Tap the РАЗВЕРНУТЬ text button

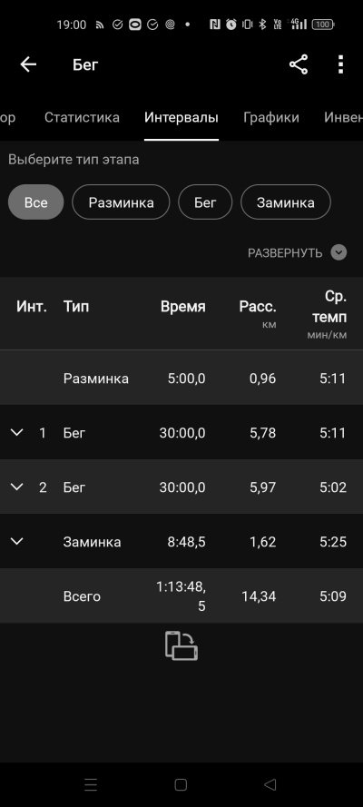(x=285, y=253)
